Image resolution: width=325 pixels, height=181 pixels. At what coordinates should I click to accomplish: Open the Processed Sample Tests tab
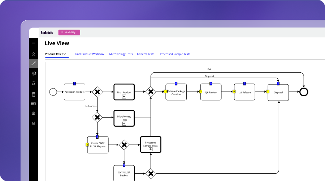(175, 54)
